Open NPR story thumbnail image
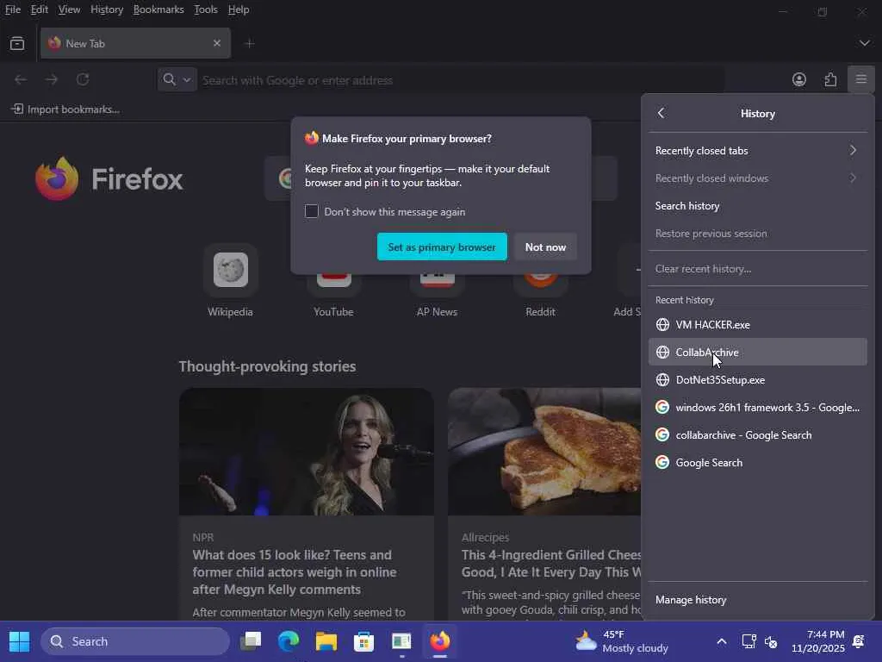This screenshot has width=882, height=662. click(x=307, y=452)
